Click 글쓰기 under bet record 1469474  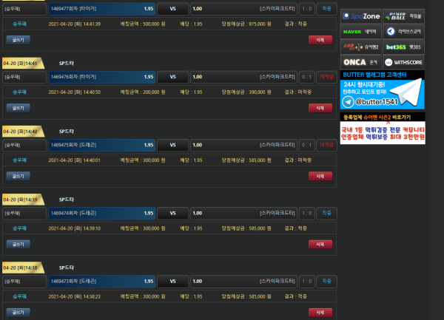(18, 244)
